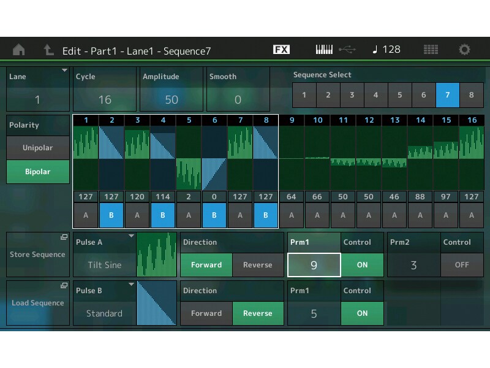Open Store Sequence popup
The image size is (490, 368).
coord(38,255)
